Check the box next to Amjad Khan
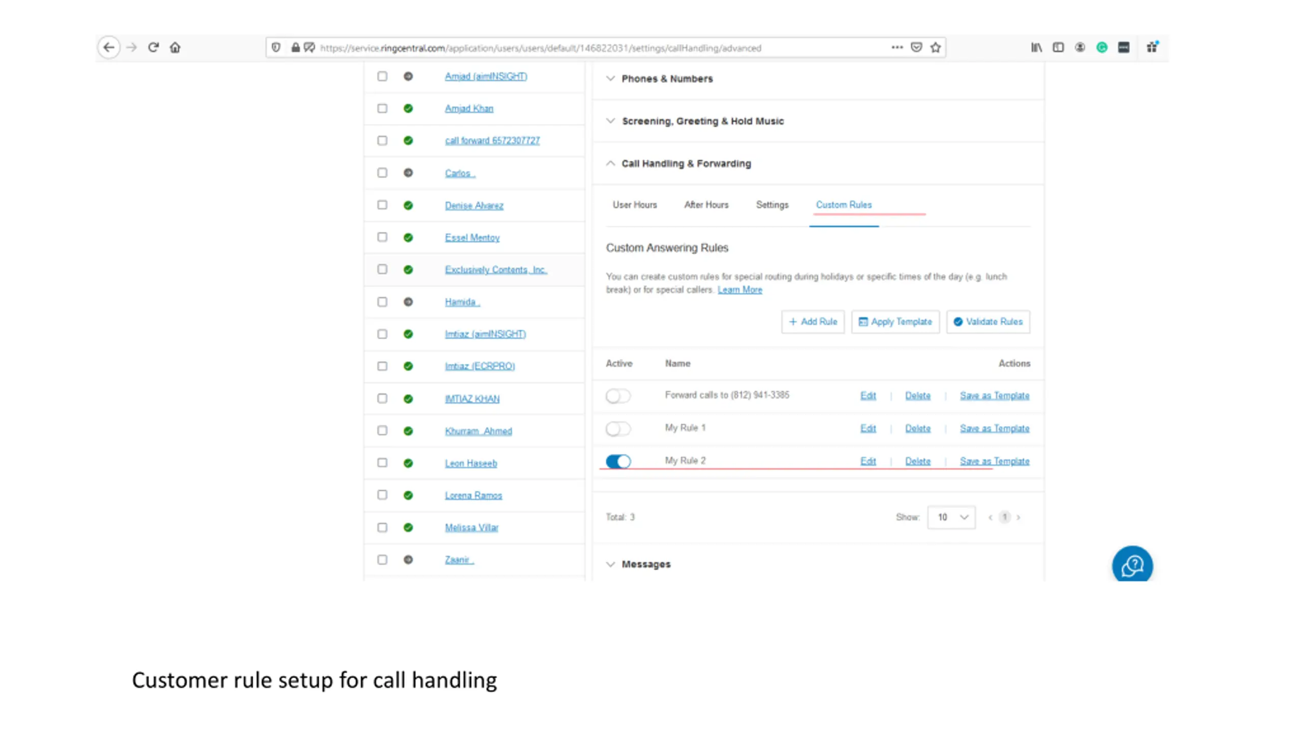Image resolution: width=1301 pixels, height=731 pixels. point(382,109)
